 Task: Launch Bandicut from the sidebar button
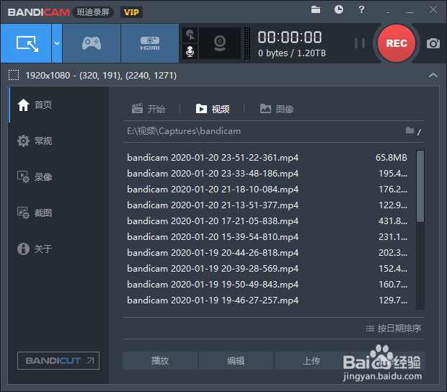pos(58,361)
